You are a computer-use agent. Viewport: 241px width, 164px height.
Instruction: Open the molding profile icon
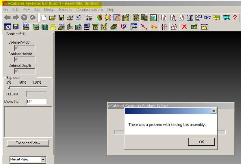[x=117, y=17]
